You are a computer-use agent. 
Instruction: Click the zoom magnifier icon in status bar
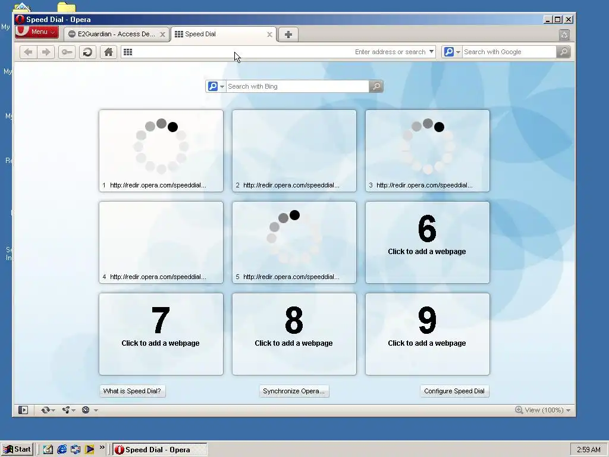[519, 410]
